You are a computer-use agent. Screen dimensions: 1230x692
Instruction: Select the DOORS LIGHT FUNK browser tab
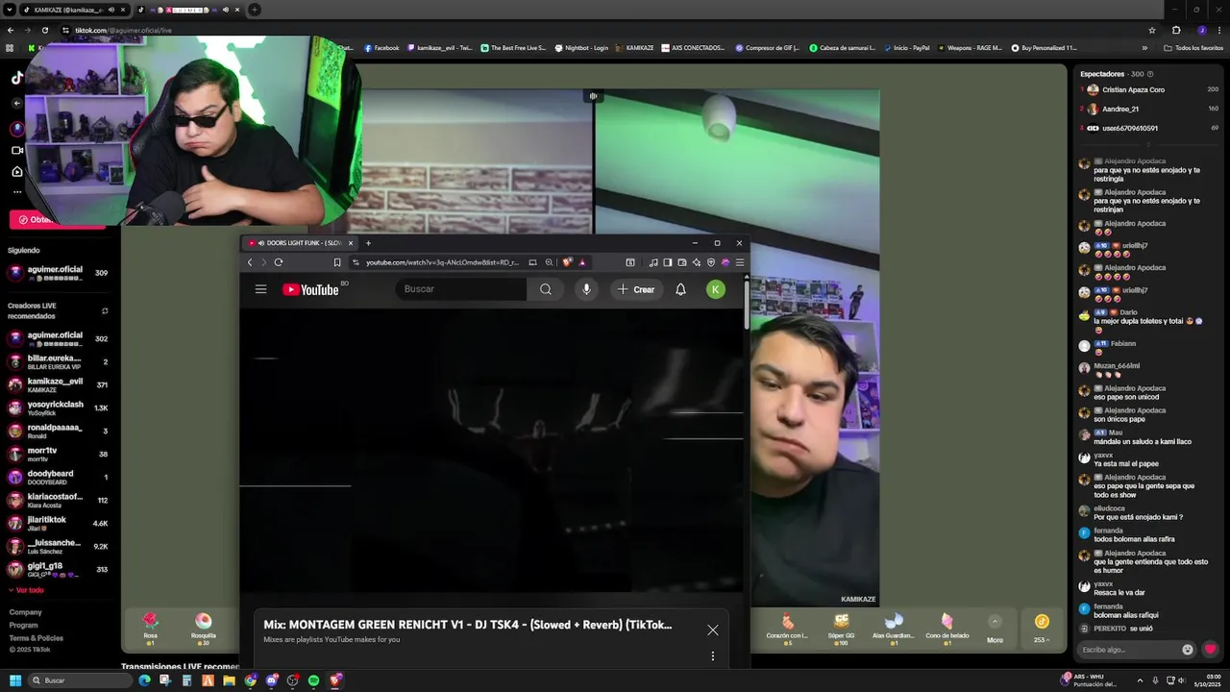pos(300,243)
